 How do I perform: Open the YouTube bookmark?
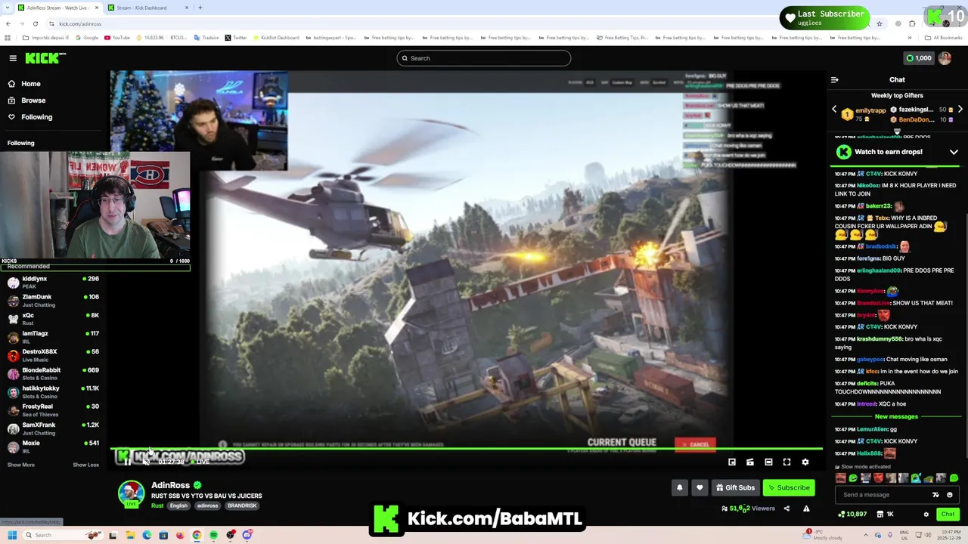point(117,38)
